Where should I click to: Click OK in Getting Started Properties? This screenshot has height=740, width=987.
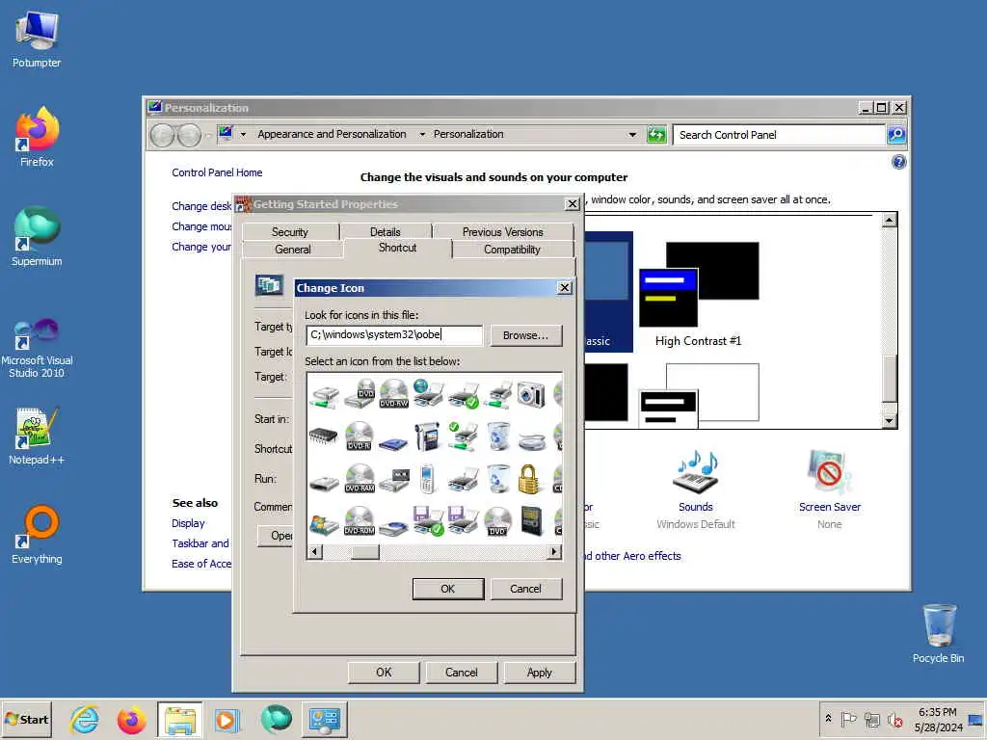click(384, 673)
